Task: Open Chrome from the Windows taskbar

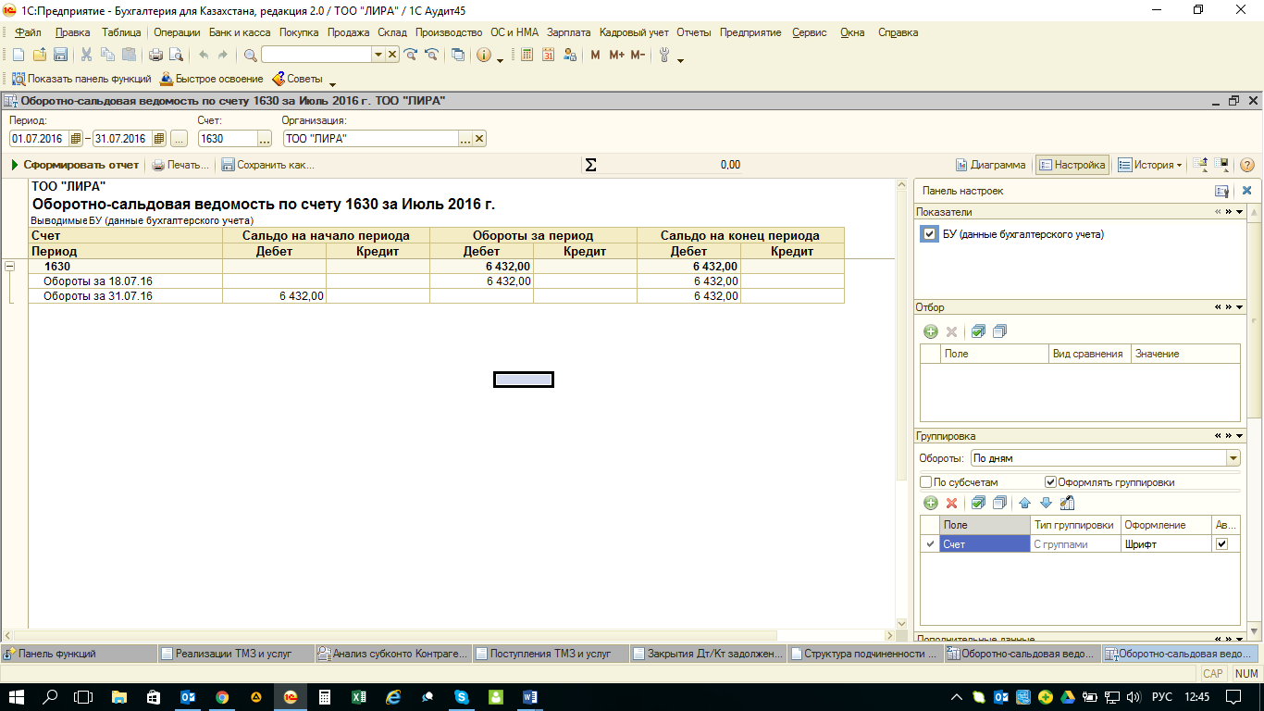Action: tap(222, 696)
